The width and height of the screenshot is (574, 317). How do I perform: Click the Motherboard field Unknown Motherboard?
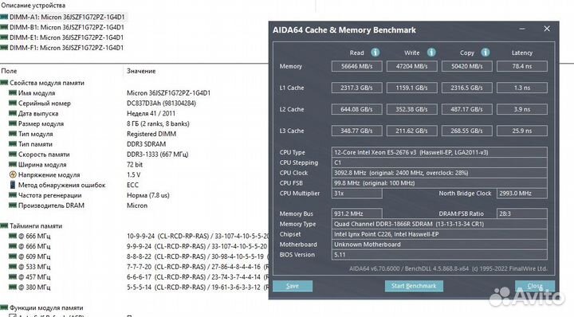(x=439, y=245)
